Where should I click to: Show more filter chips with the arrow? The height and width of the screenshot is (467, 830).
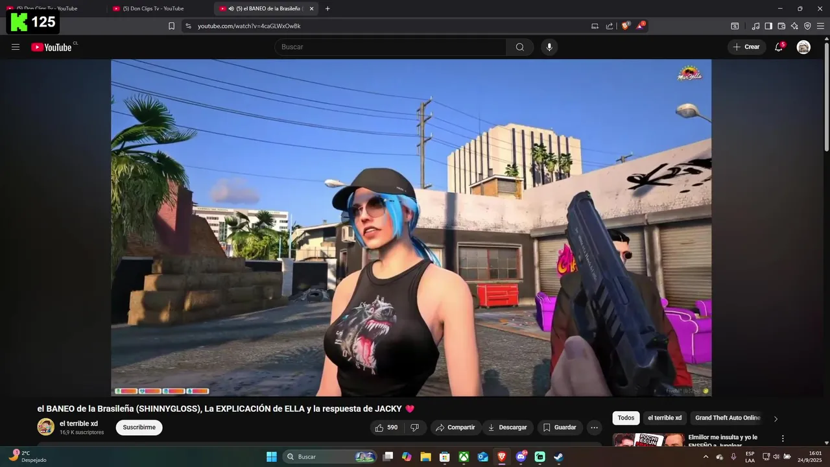tap(776, 419)
